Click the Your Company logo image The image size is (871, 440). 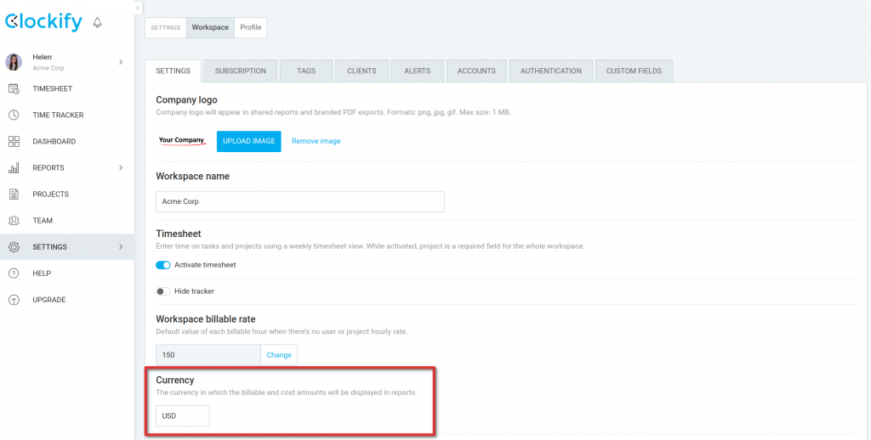pyautogui.click(x=182, y=140)
